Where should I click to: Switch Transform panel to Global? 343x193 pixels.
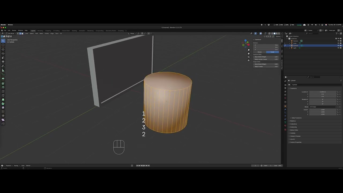coord(259,52)
